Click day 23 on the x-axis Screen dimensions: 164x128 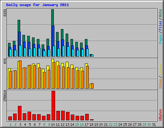click(115, 124)
